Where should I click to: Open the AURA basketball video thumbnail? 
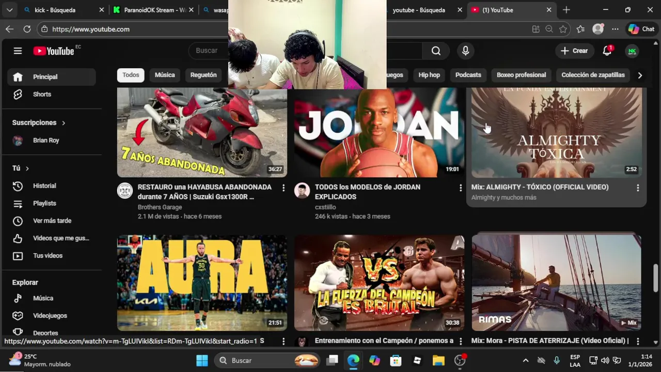click(x=202, y=283)
